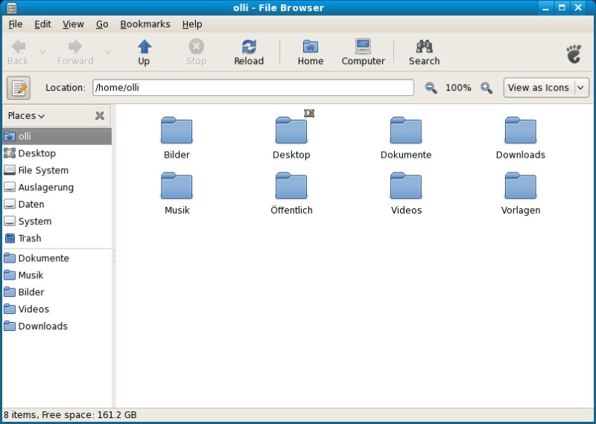Image resolution: width=596 pixels, height=424 pixels.
Task: Expand the Forward history dropdown arrow
Action: [108, 52]
